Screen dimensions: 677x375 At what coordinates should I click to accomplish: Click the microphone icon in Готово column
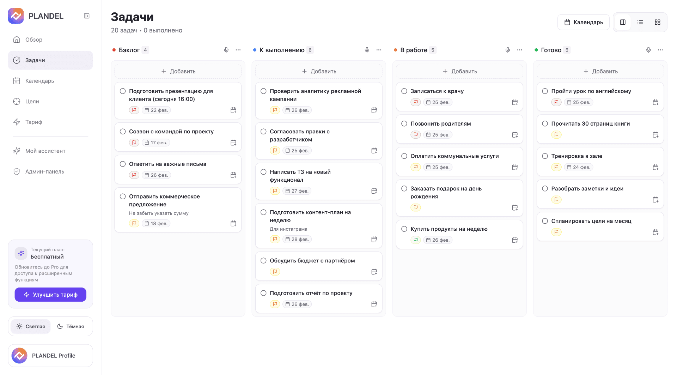648,50
